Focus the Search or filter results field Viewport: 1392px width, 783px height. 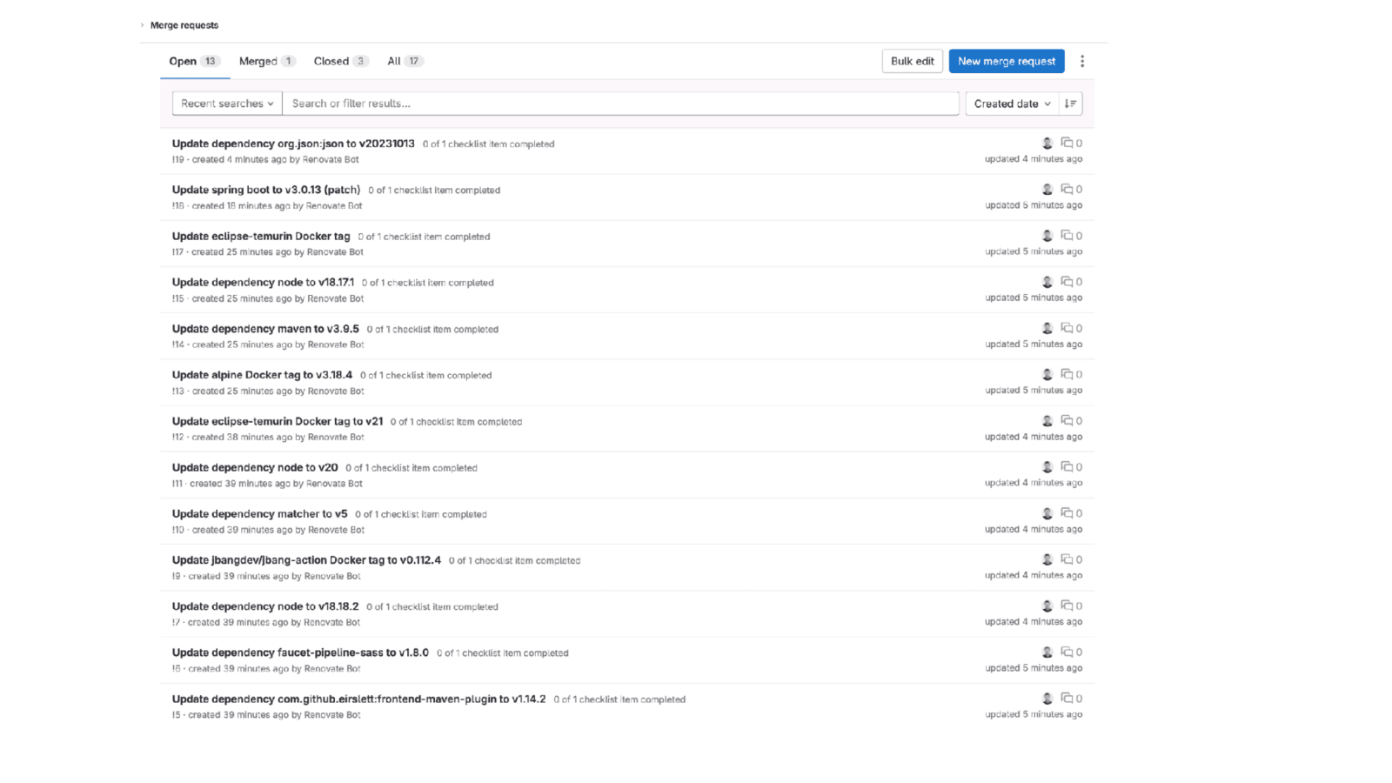(x=620, y=104)
